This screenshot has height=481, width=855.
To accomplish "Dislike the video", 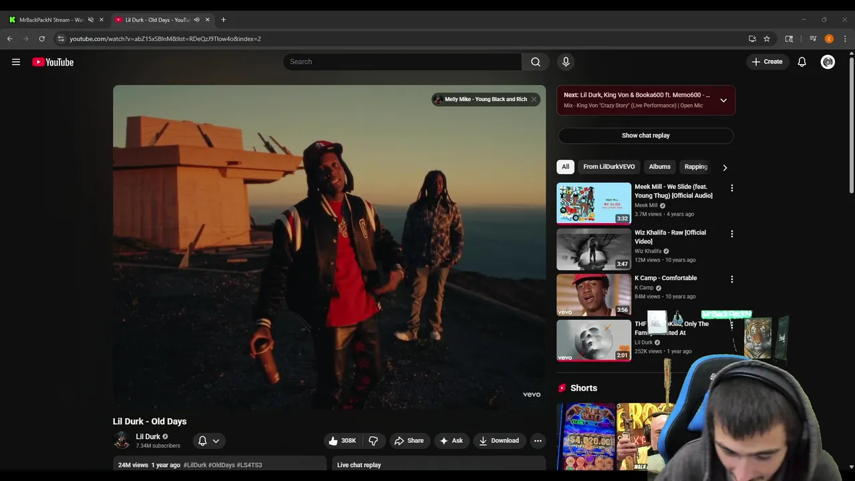I will point(373,441).
